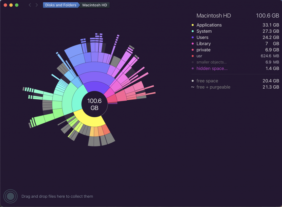282x207 pixels.
Task: Click the red private chart segment
Action: pos(112,99)
